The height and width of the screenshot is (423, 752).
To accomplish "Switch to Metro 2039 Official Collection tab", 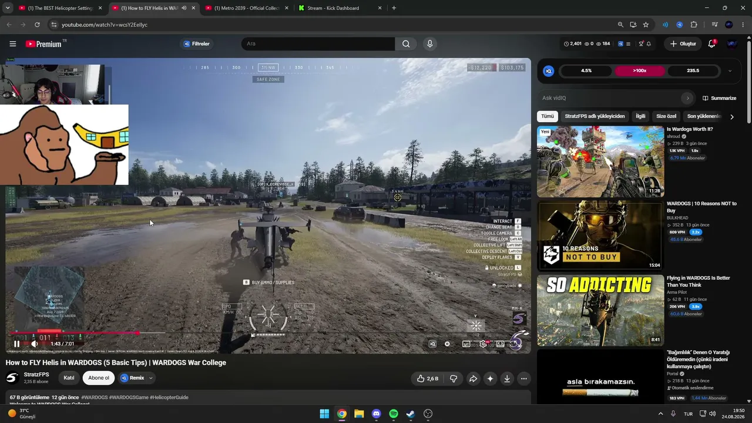I will (247, 8).
